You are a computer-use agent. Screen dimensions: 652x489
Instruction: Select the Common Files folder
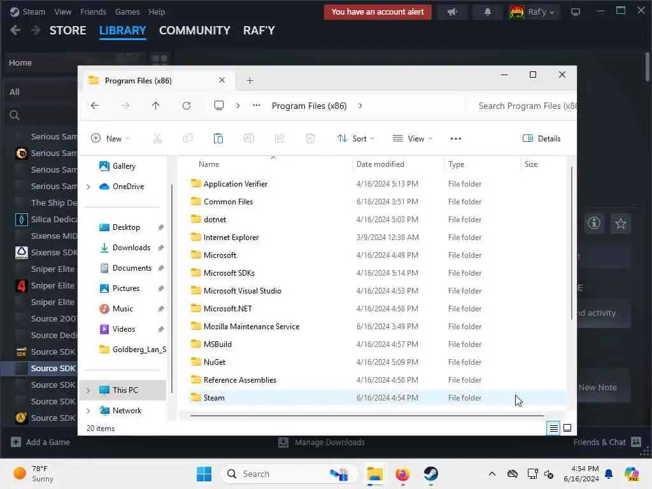pos(377,202)
